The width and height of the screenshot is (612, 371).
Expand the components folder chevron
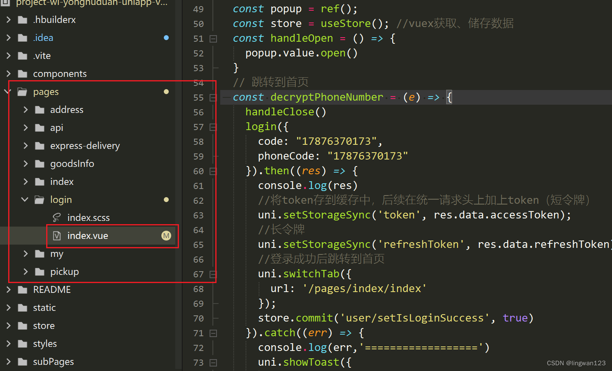click(8, 74)
